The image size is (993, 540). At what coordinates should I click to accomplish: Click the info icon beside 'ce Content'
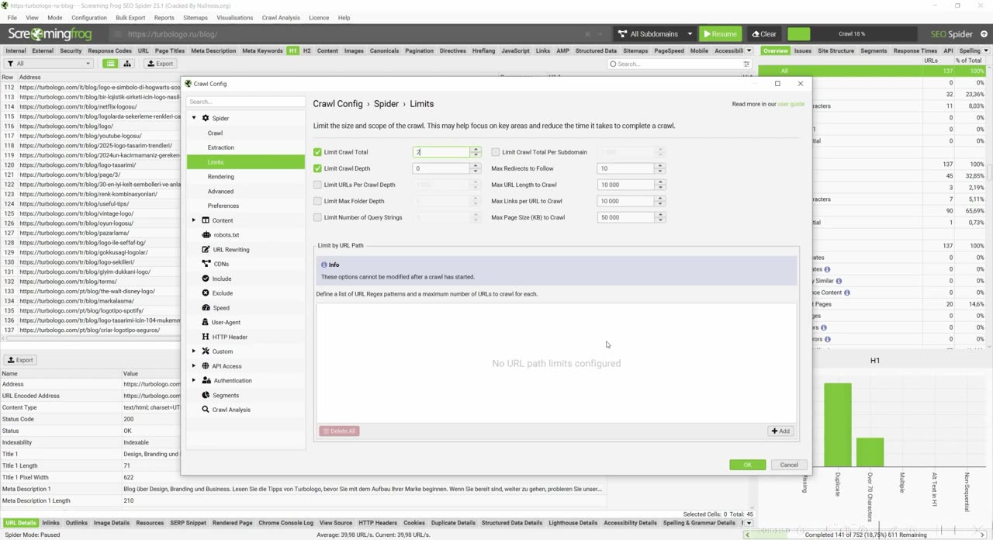click(846, 292)
